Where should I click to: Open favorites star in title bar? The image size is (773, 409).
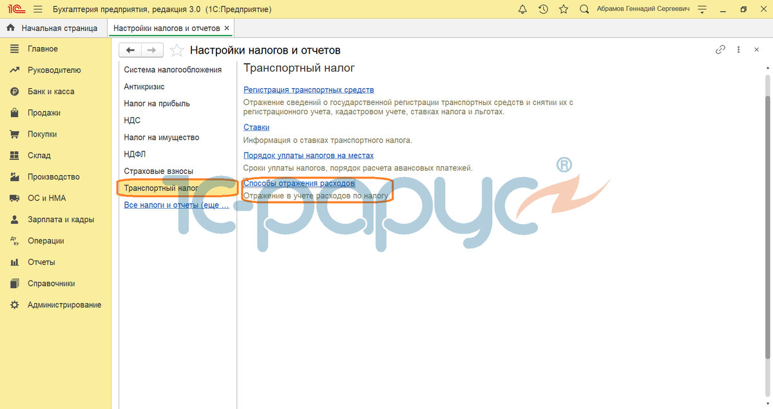pos(564,10)
